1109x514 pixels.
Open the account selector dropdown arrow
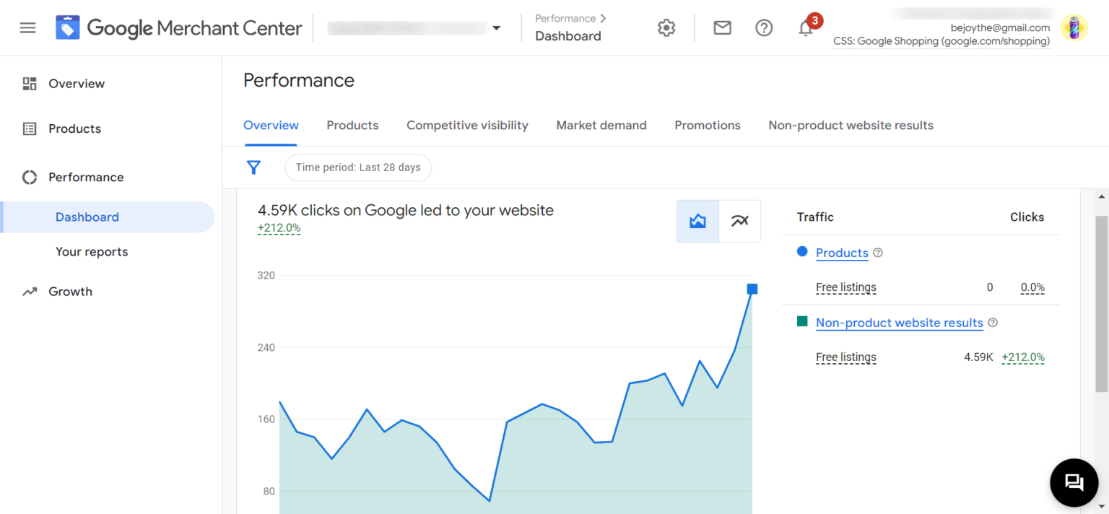(x=496, y=28)
